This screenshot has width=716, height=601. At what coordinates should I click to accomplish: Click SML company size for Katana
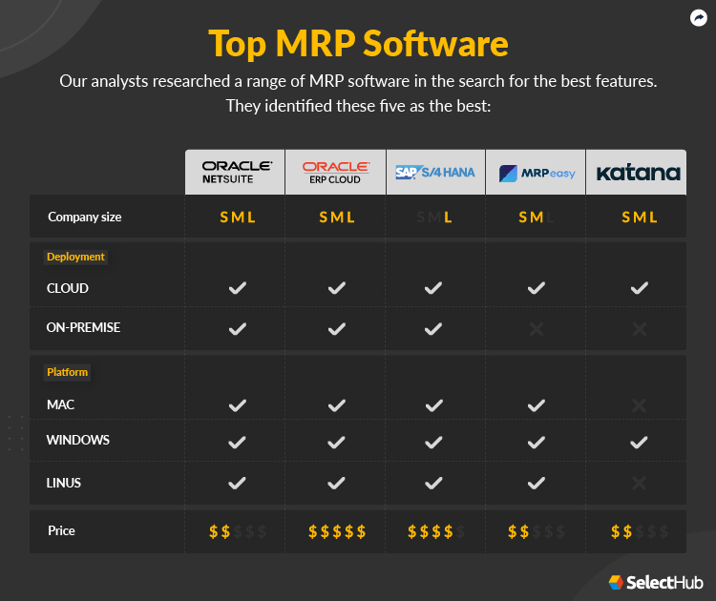[x=640, y=218]
